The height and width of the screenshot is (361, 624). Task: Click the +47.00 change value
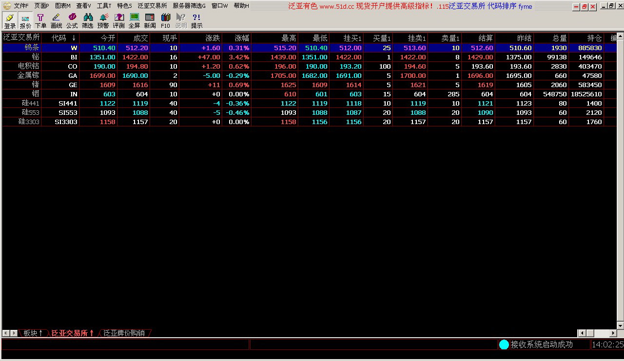point(209,57)
